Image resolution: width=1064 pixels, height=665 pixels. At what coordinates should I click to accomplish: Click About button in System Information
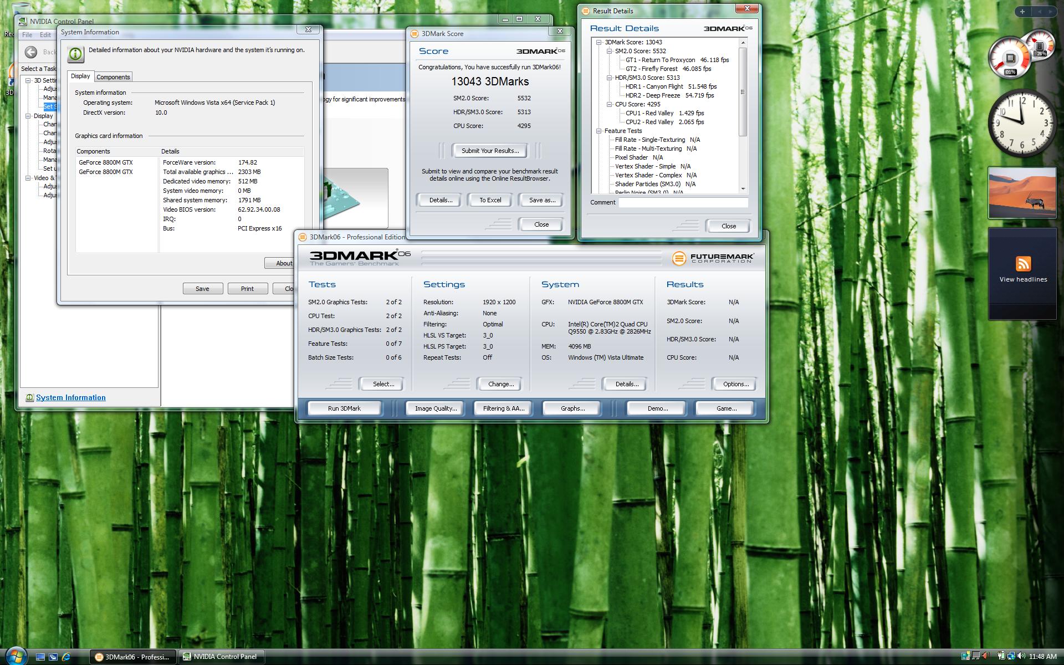tap(280, 263)
